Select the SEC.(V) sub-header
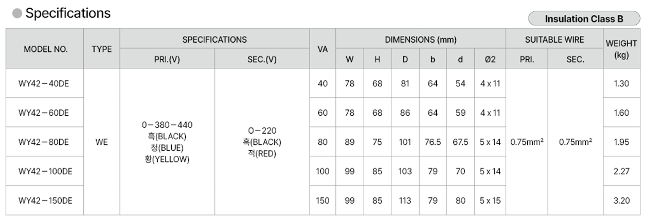 tap(262, 59)
